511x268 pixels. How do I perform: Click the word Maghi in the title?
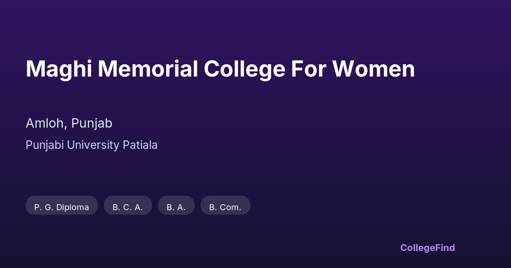pos(58,69)
